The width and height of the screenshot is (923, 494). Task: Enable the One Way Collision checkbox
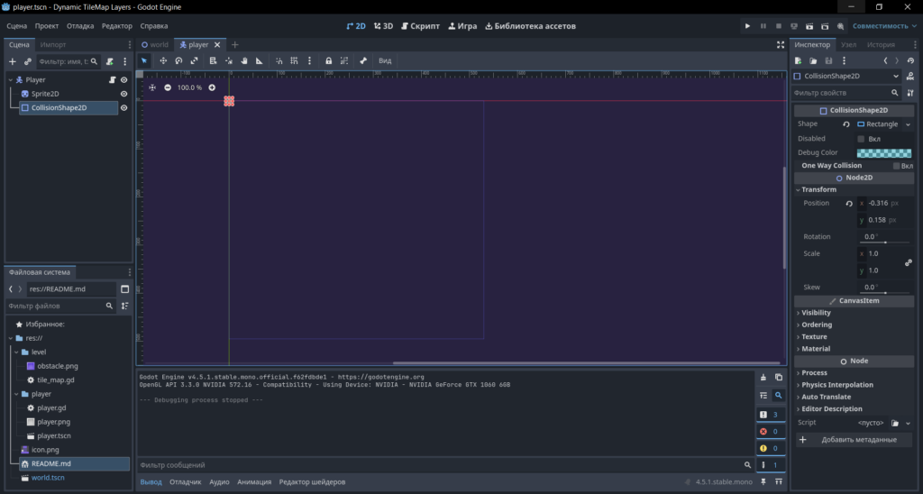pyautogui.click(x=897, y=166)
